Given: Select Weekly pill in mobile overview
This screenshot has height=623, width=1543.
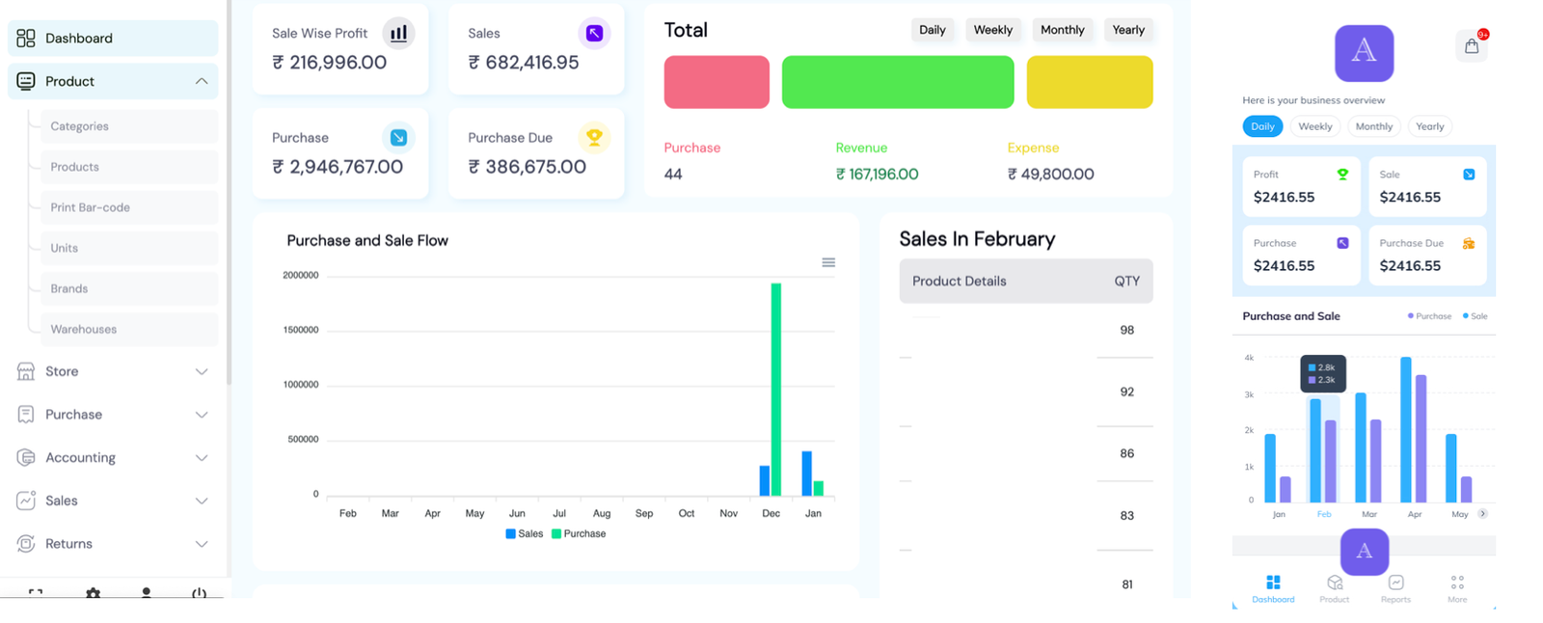Looking at the screenshot, I should pyautogui.click(x=1315, y=126).
